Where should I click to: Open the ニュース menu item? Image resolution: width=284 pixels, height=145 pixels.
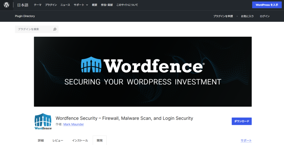tap(65, 5)
